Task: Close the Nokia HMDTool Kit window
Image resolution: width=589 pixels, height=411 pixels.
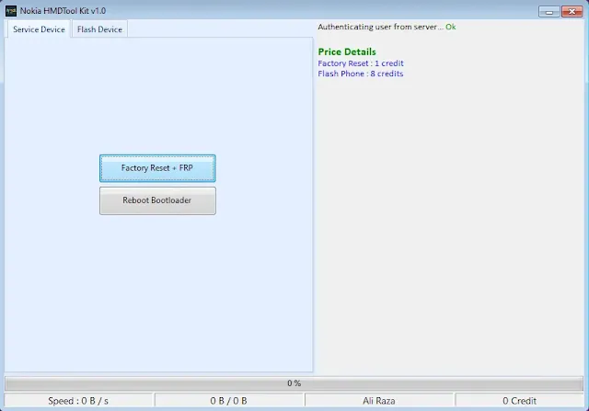Action: [572, 12]
